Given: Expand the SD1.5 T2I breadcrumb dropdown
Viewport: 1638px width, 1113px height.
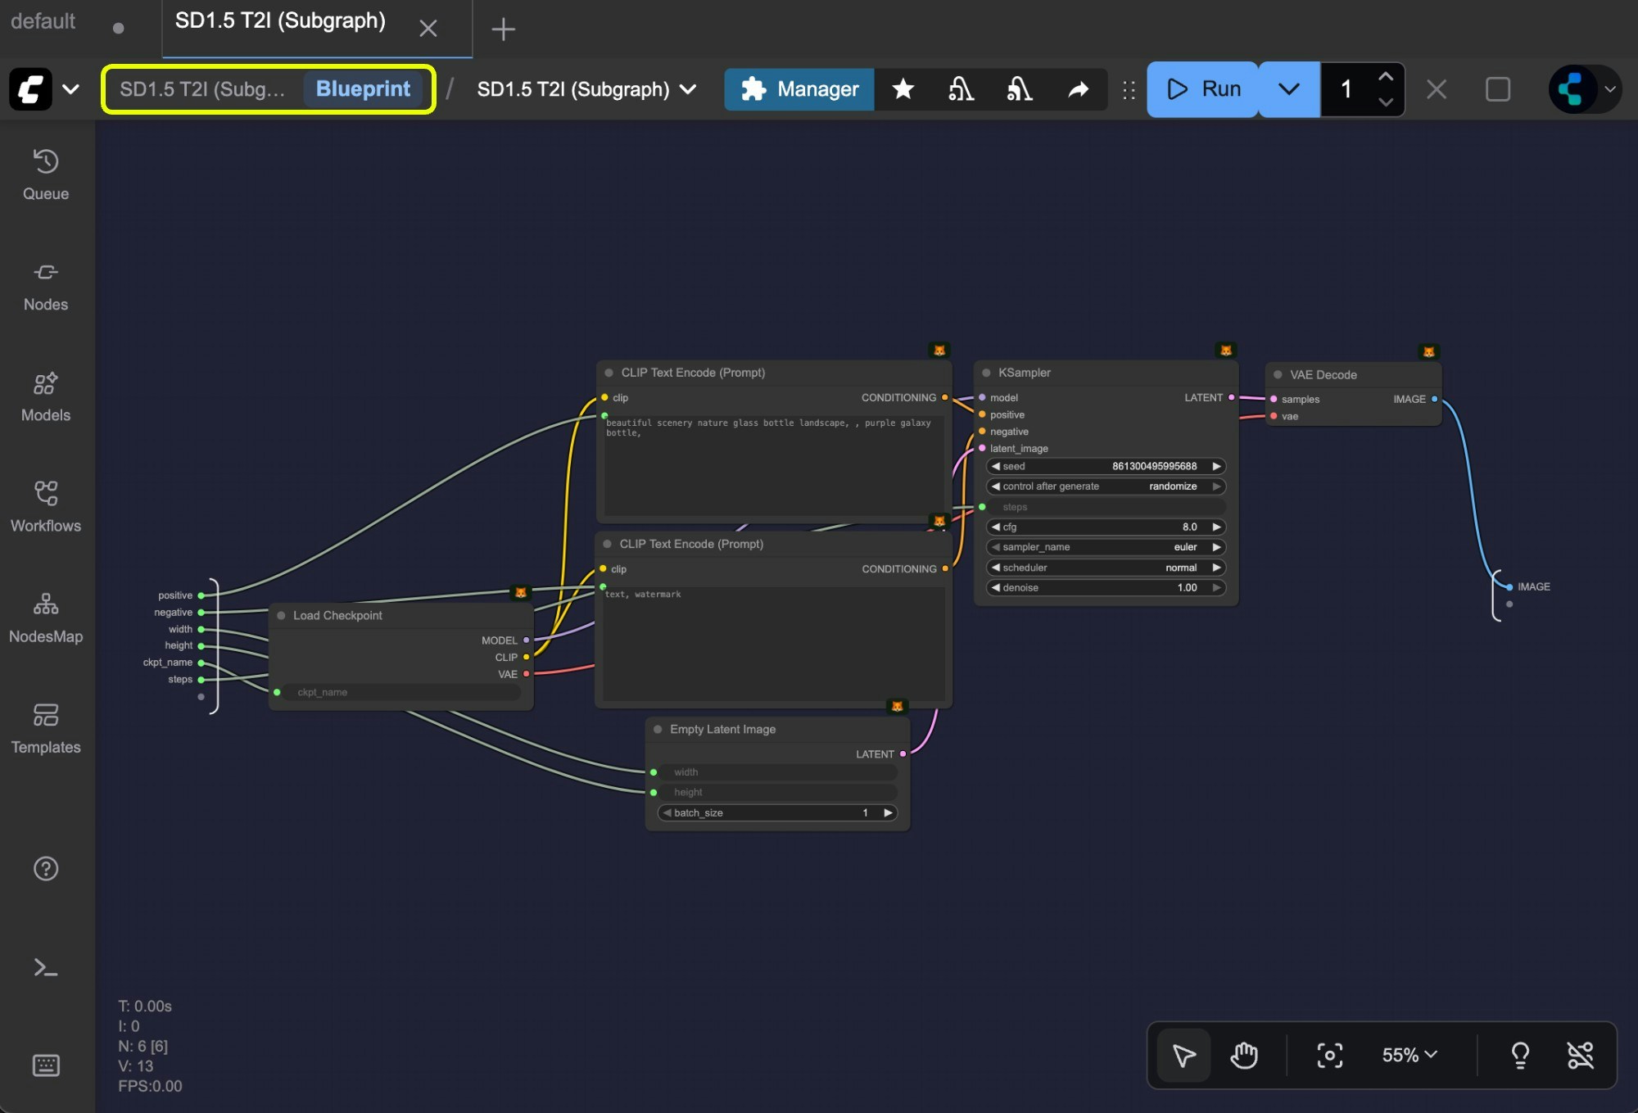Looking at the screenshot, I should (687, 89).
